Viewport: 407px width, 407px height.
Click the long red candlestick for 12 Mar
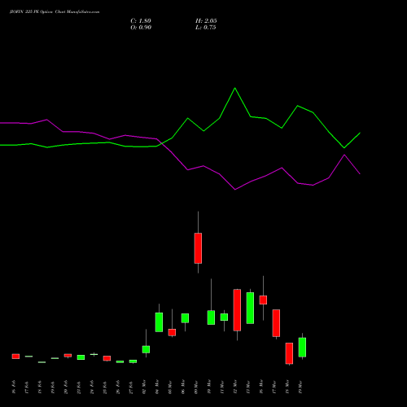pos(237,310)
